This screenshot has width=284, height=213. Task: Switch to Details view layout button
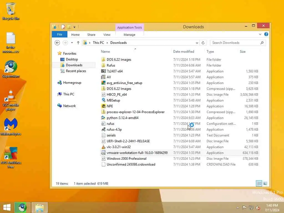pos(259,184)
